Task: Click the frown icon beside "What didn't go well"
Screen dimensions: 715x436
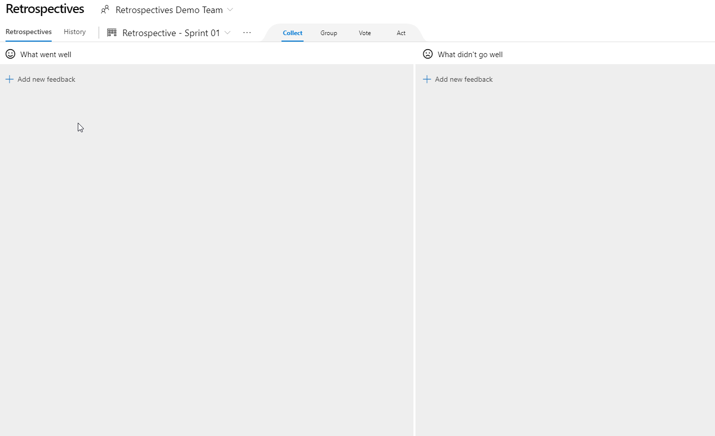Action: click(x=427, y=54)
